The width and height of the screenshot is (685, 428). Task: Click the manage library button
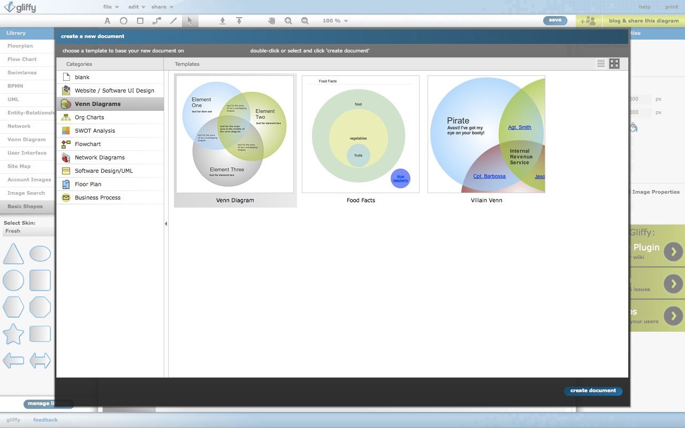coord(49,404)
